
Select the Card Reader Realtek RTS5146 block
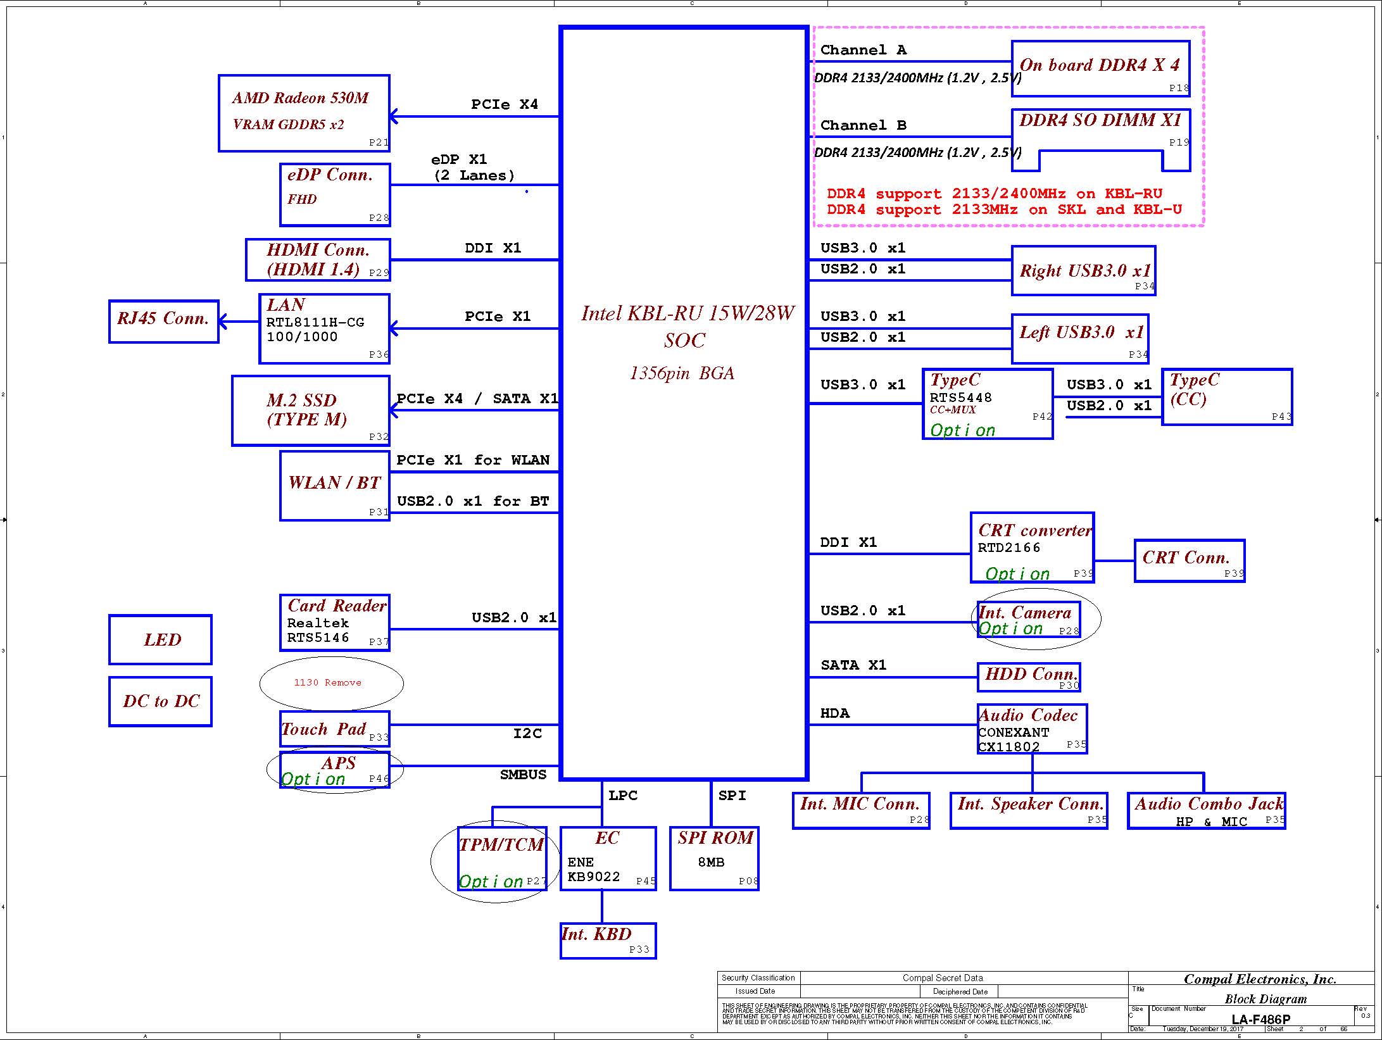(x=334, y=623)
